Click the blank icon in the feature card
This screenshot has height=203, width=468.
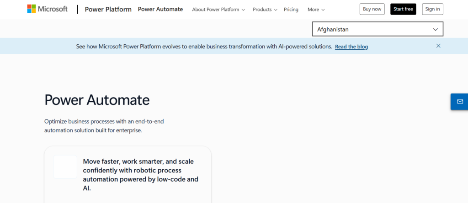click(65, 167)
